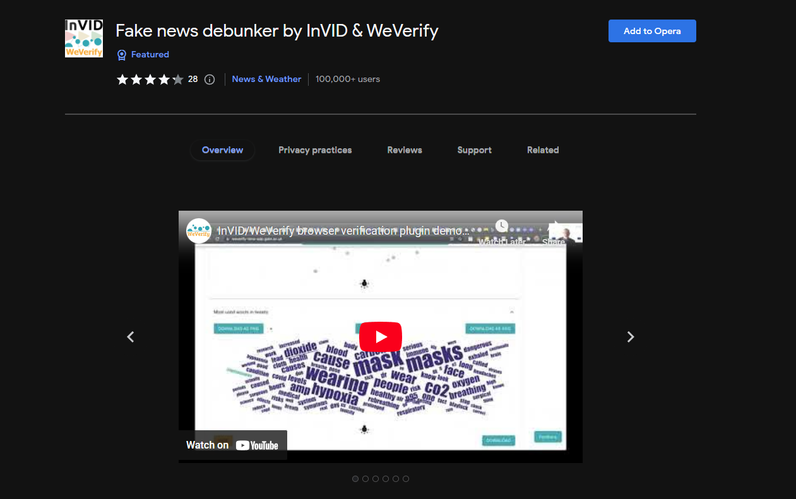Click the star rating display

(x=150, y=79)
